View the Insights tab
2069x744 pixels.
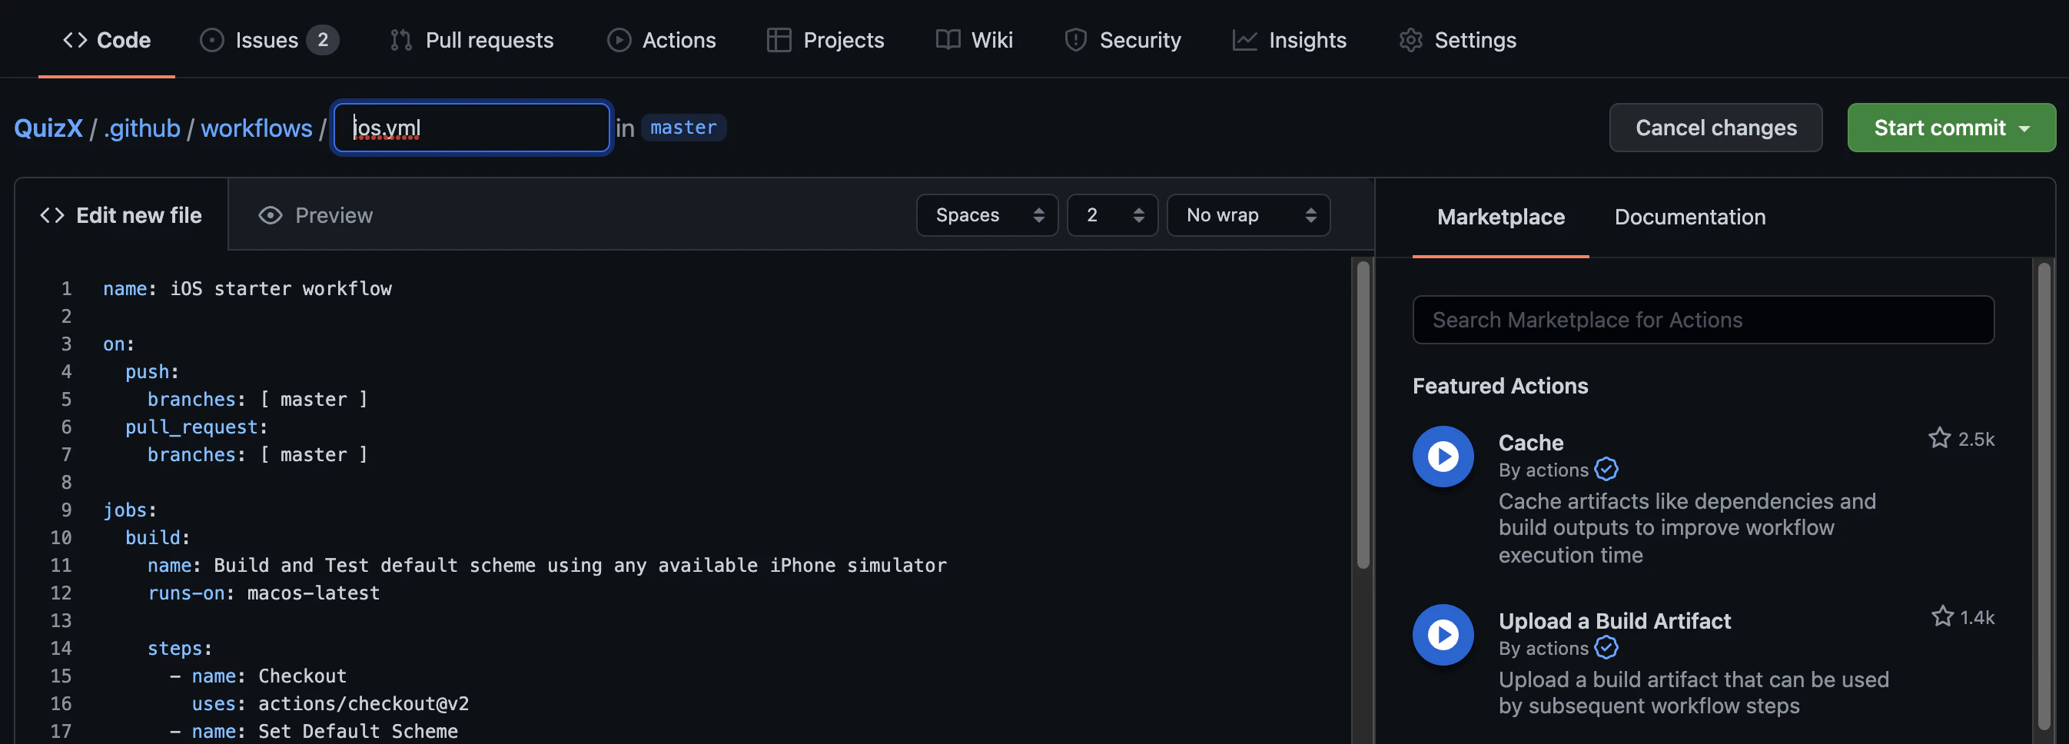1289,39
